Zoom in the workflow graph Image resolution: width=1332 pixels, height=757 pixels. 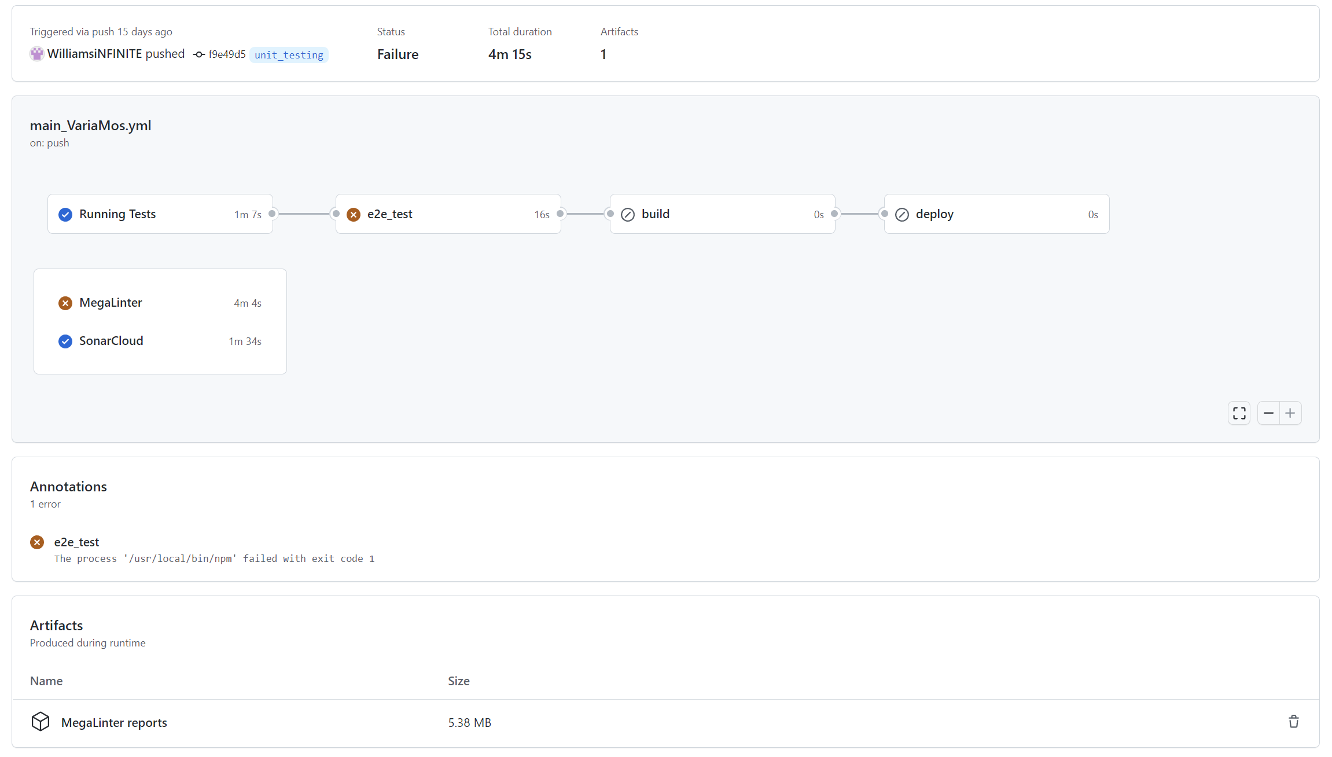(1290, 413)
